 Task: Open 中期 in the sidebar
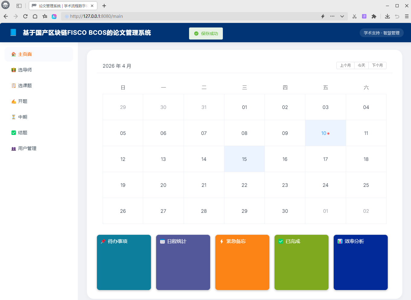click(39, 117)
